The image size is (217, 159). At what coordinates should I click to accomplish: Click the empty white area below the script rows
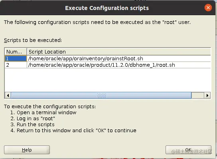[x=108, y=80]
